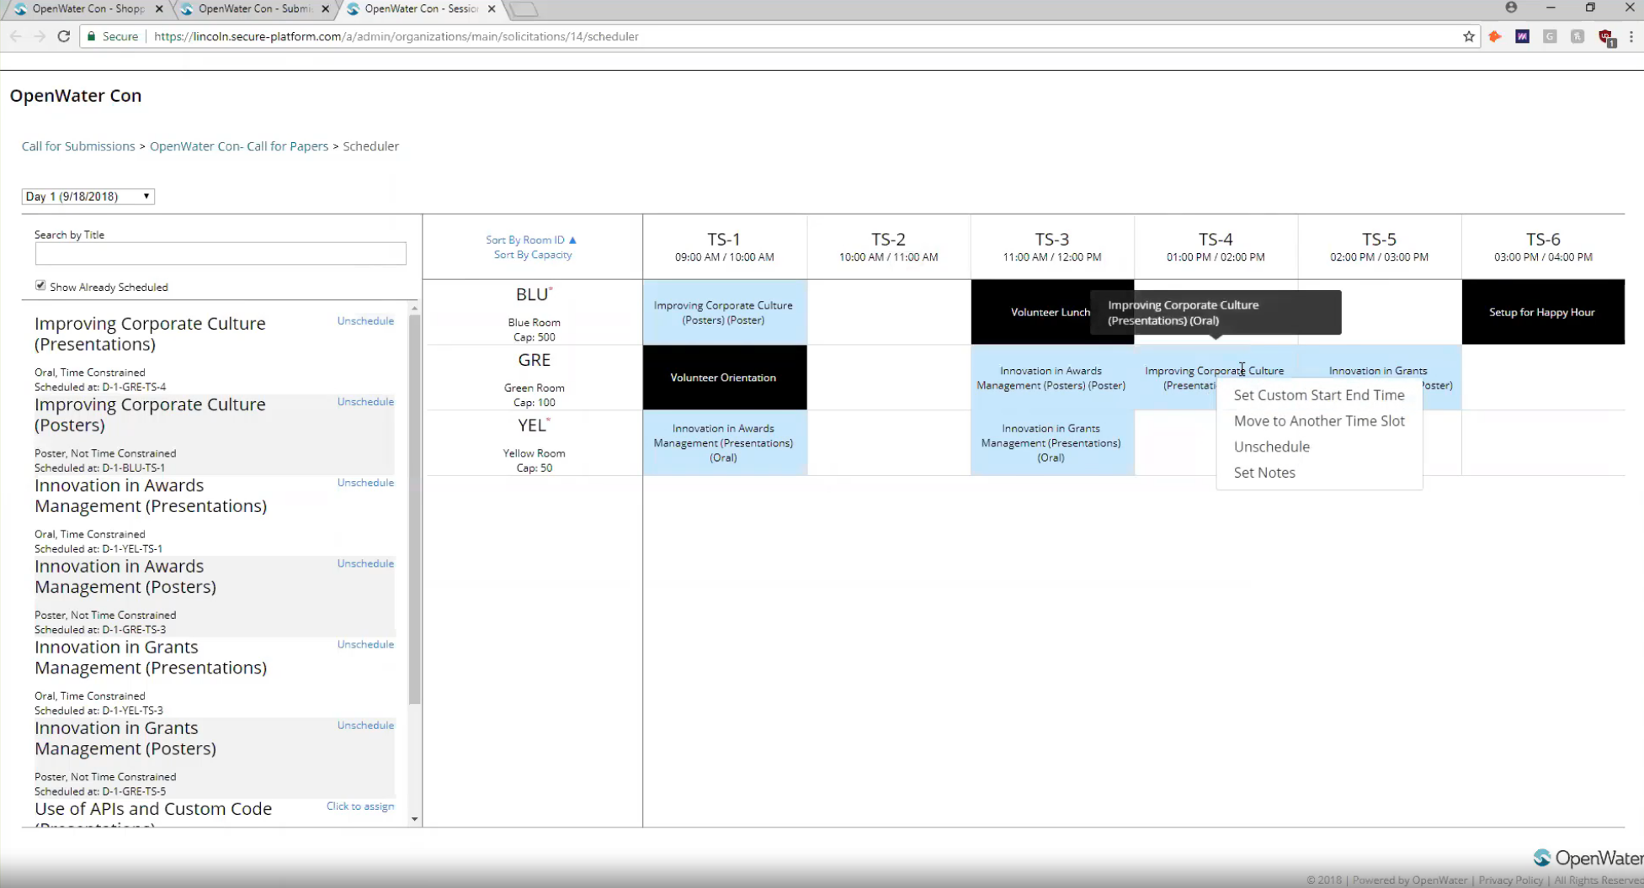Bookmark this page with the star icon

[1469, 36]
